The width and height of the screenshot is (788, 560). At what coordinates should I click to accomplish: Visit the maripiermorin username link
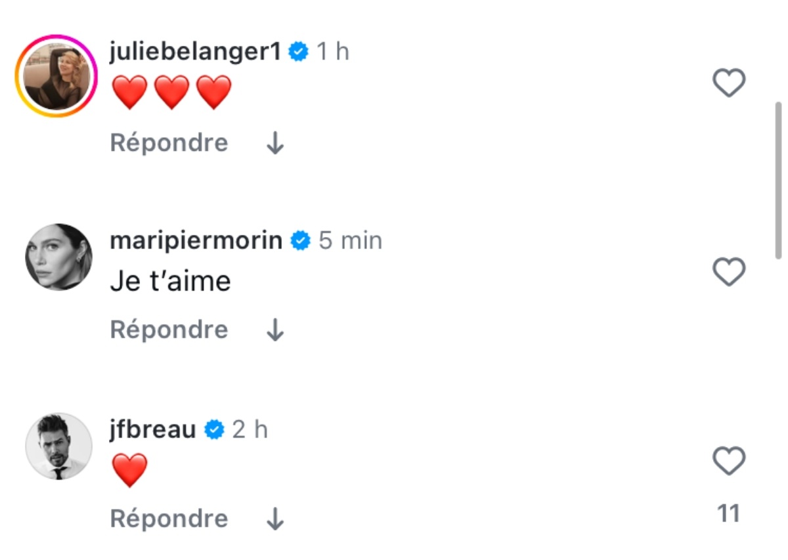click(196, 241)
